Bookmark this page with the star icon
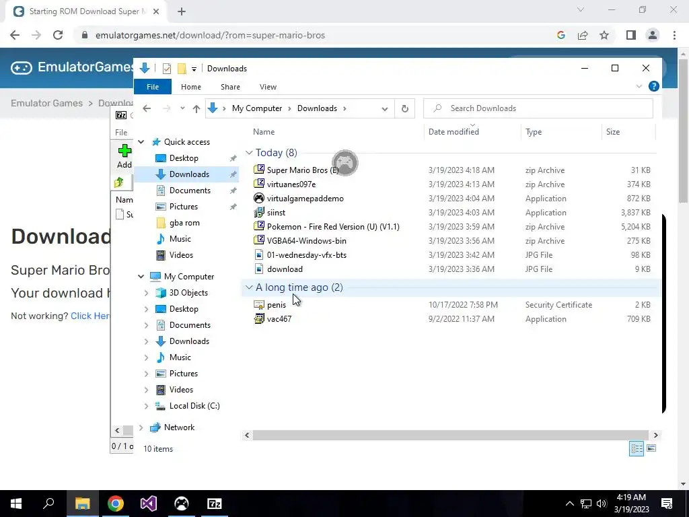 (x=604, y=35)
